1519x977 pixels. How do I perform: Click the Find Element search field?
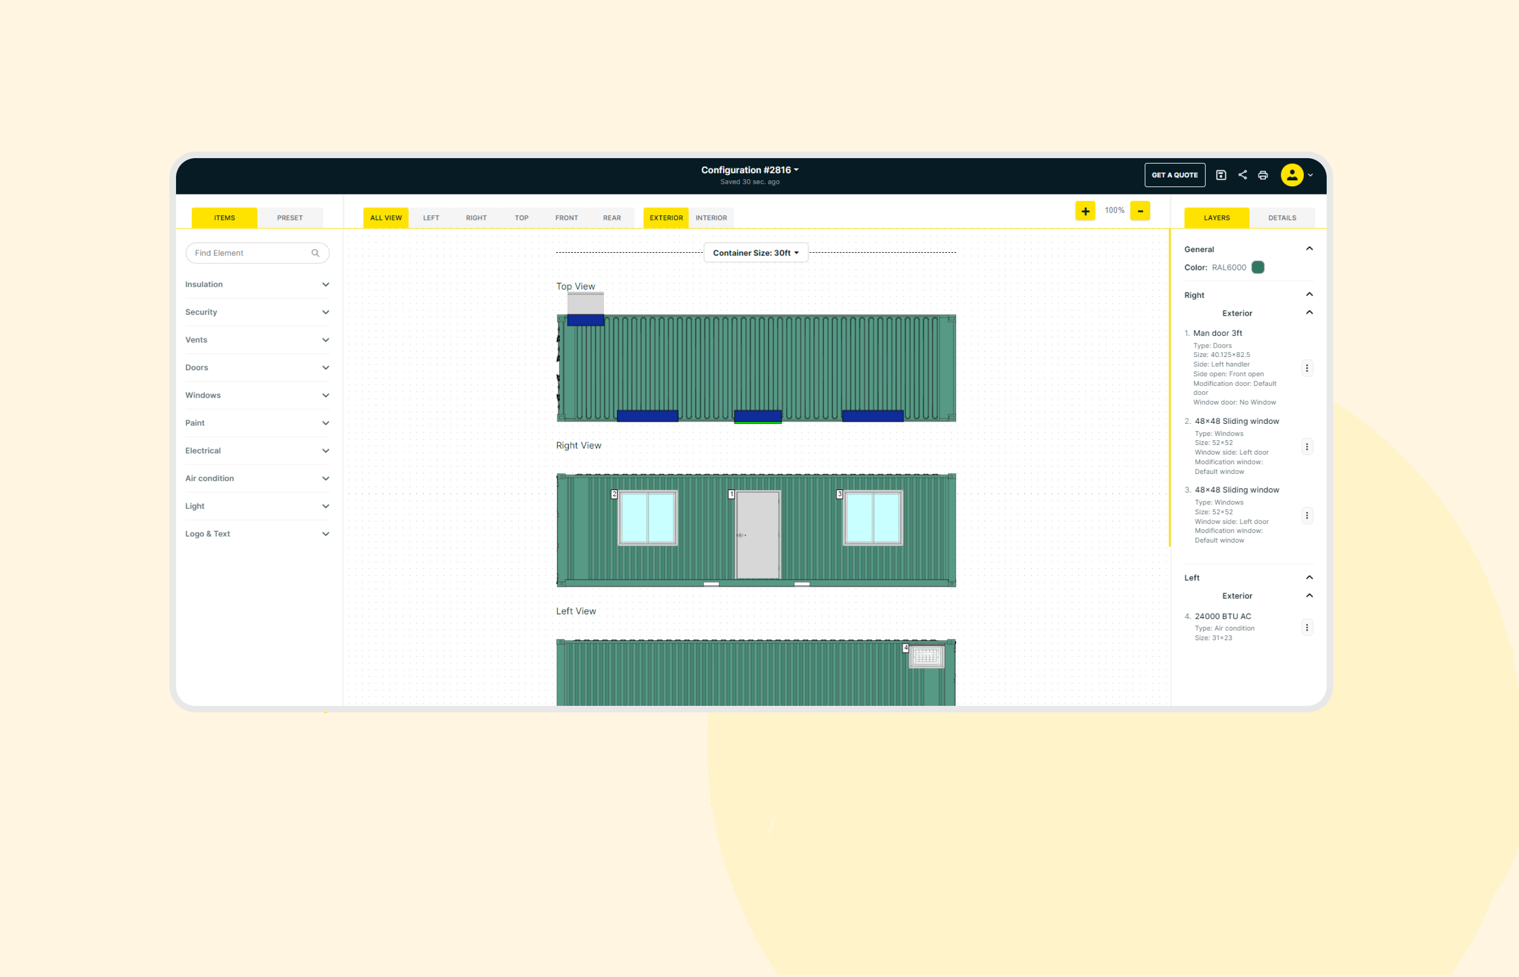pos(257,253)
